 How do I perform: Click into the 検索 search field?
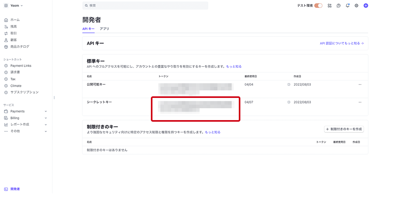coord(145,6)
